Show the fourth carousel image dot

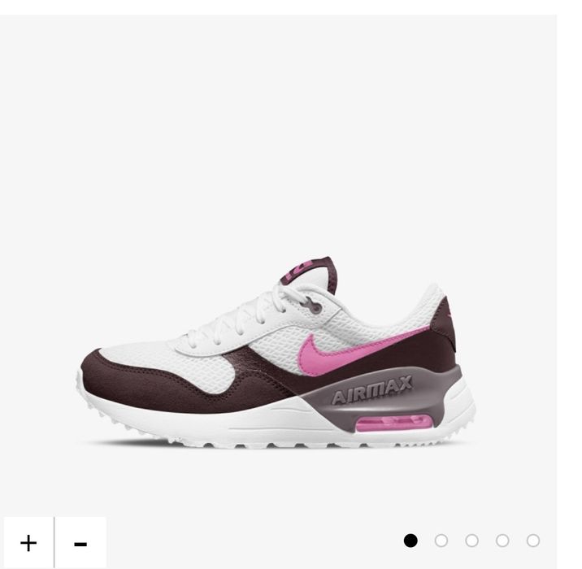502,541
